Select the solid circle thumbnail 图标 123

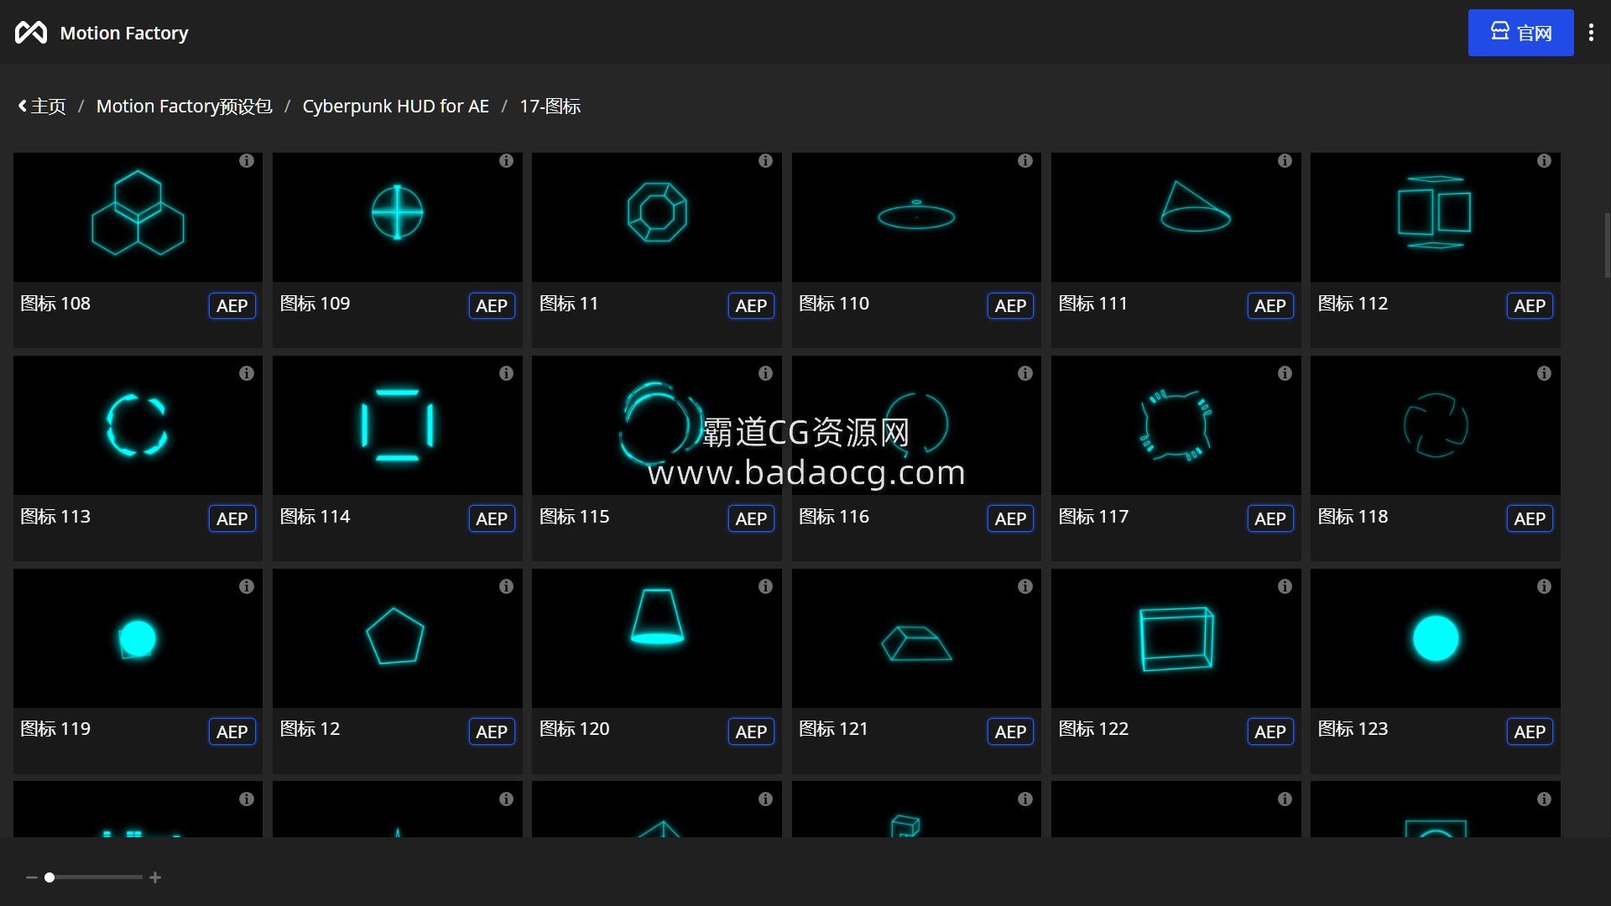(1435, 638)
